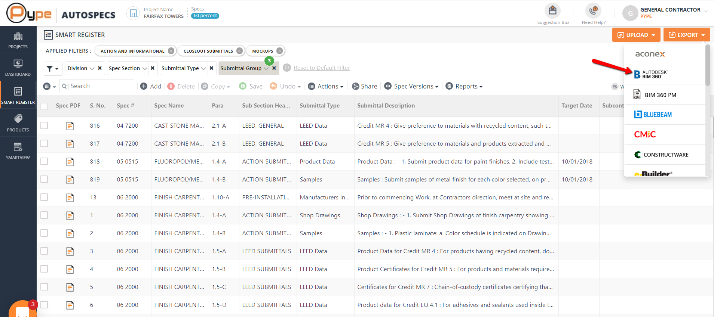Viewport: 714px width, 317px height.
Task: Click in the Search input field
Action: point(97,86)
